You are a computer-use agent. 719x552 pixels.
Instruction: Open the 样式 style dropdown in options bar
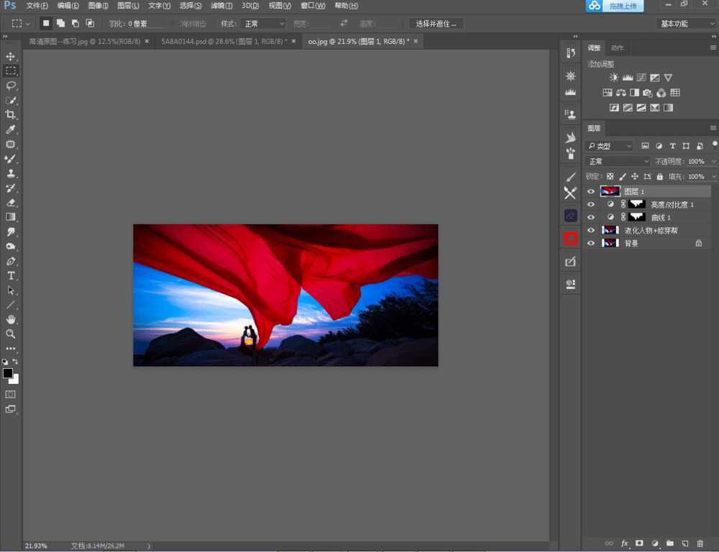(262, 24)
